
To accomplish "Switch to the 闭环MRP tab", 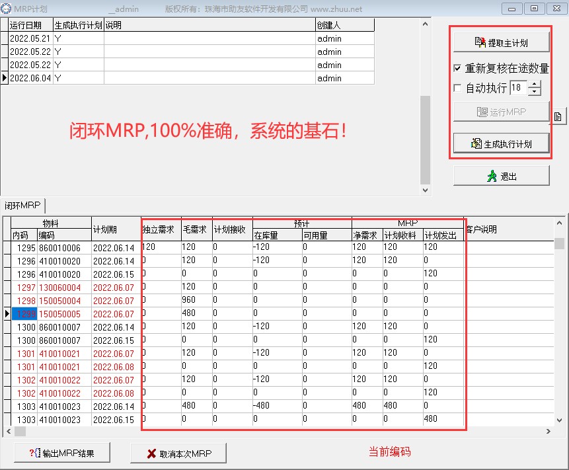I will click(x=22, y=206).
